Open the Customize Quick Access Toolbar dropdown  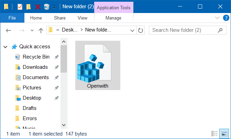54,7
